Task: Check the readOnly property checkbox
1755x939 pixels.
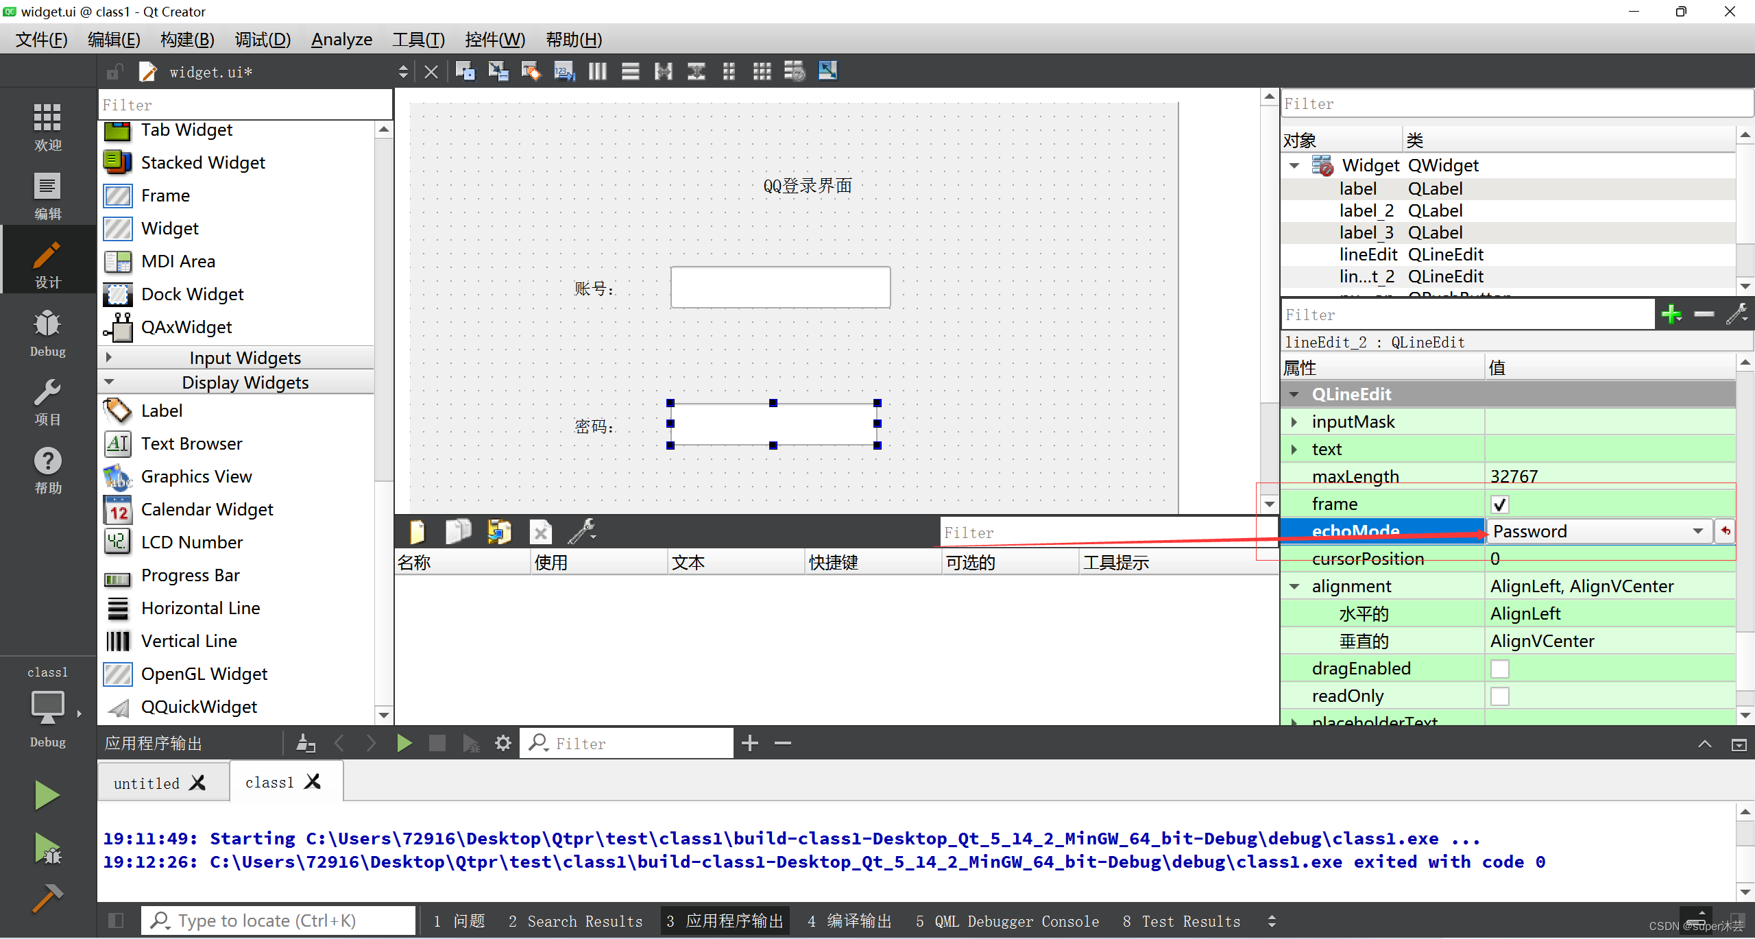Action: click(x=1499, y=696)
